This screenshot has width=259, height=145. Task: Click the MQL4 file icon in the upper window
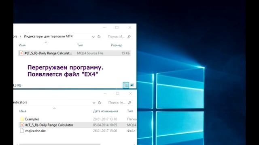[21, 53]
